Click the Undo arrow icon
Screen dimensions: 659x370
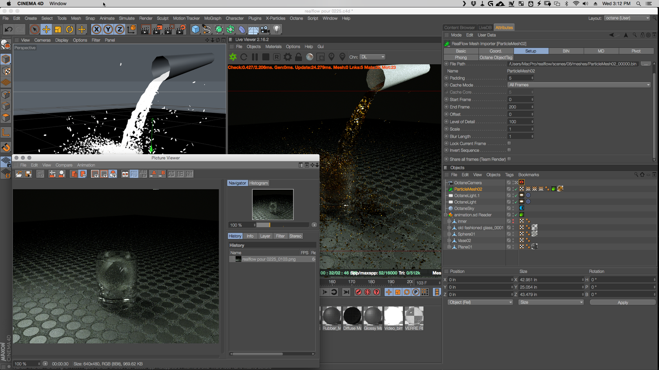9,29
